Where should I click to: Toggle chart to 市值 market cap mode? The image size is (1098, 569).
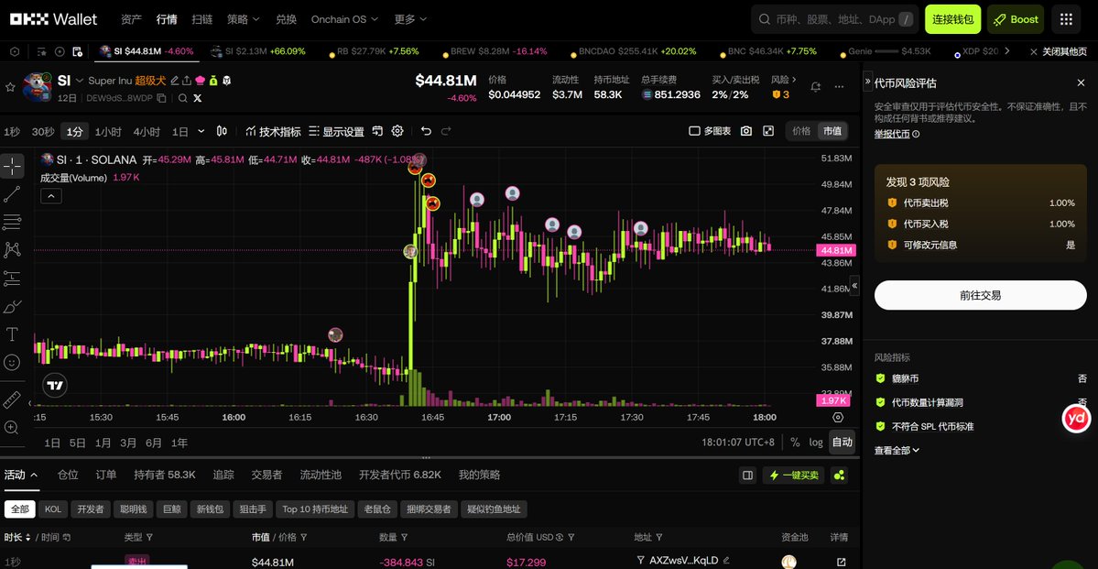point(832,131)
